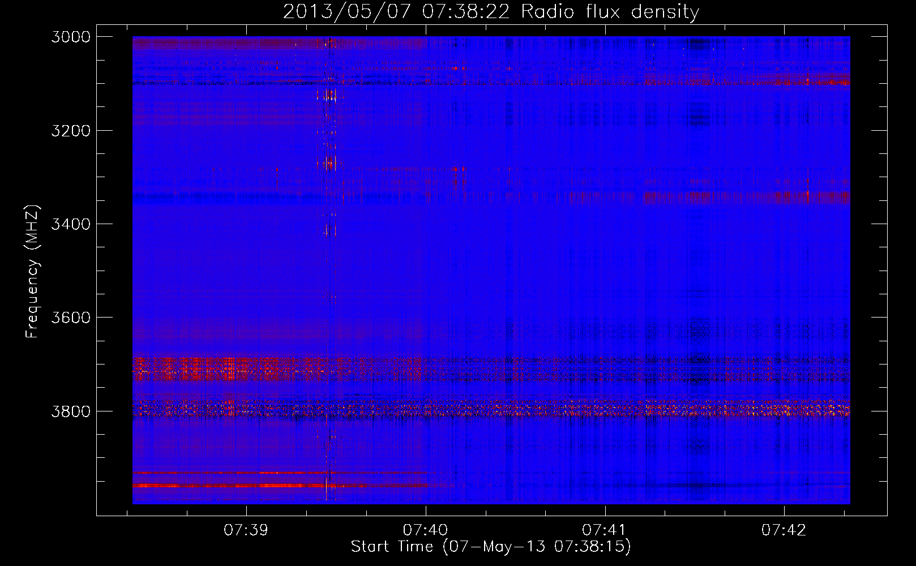916x566 pixels.
Task: Click the 'Frequency (MHZ)' axis label
Action: tap(32, 272)
